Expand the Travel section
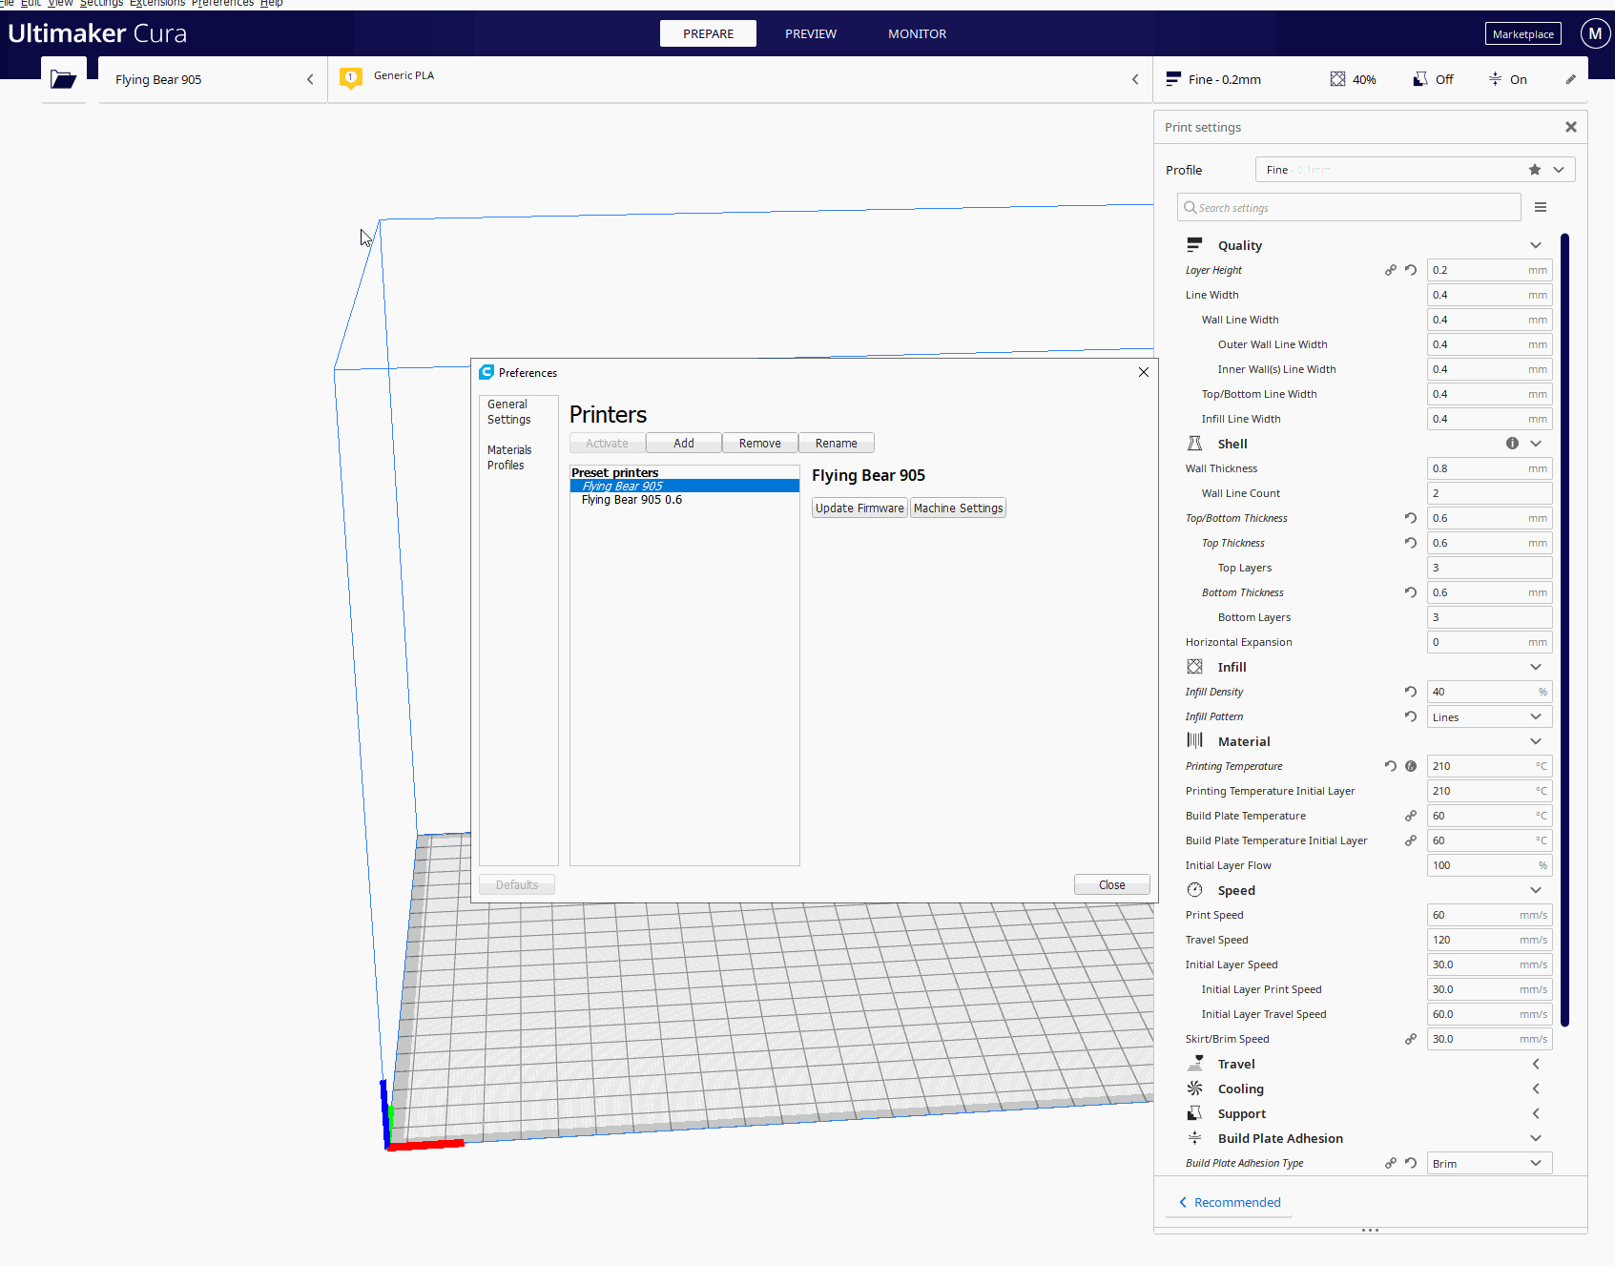1615x1265 pixels. [x=1535, y=1064]
